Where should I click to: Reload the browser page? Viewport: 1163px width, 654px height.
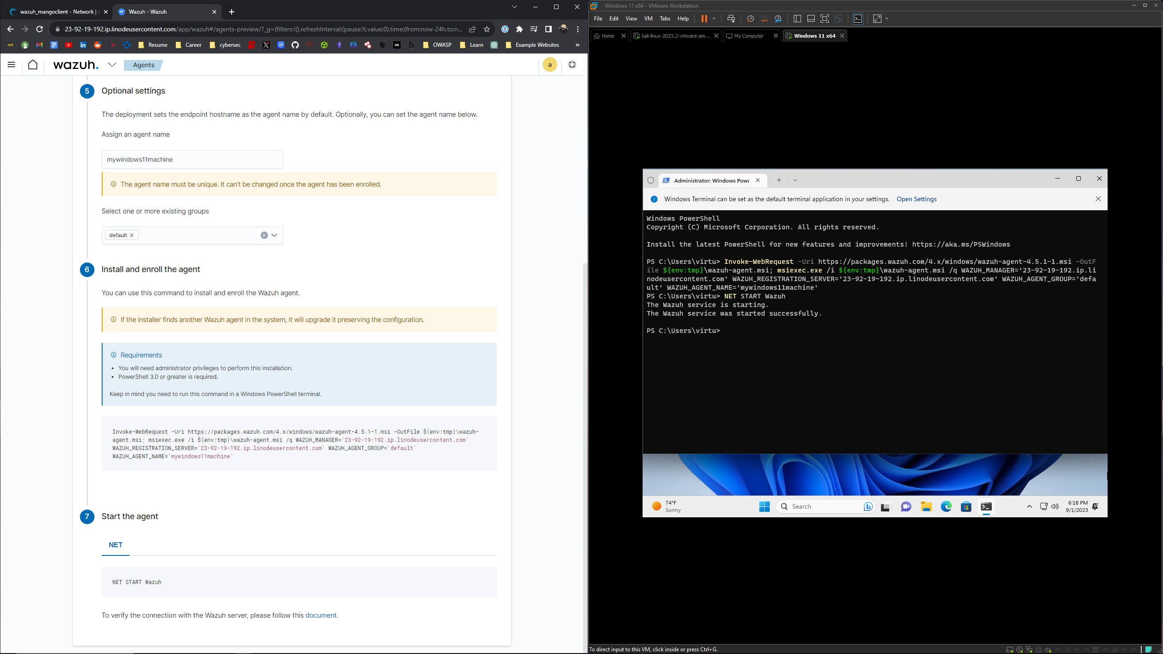point(40,29)
